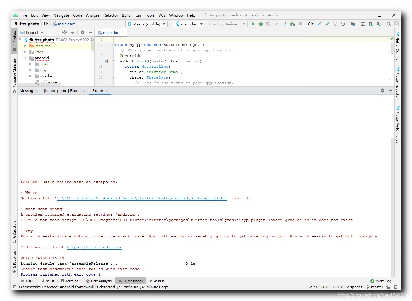Image resolution: width=412 pixels, height=301 pixels.
Task: Click the override gutter marker on line 10
Action: pyautogui.click(x=106, y=61)
